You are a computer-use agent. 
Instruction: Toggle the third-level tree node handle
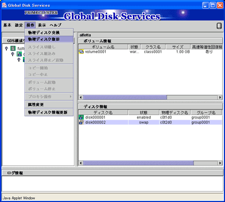[x=19, y=60]
